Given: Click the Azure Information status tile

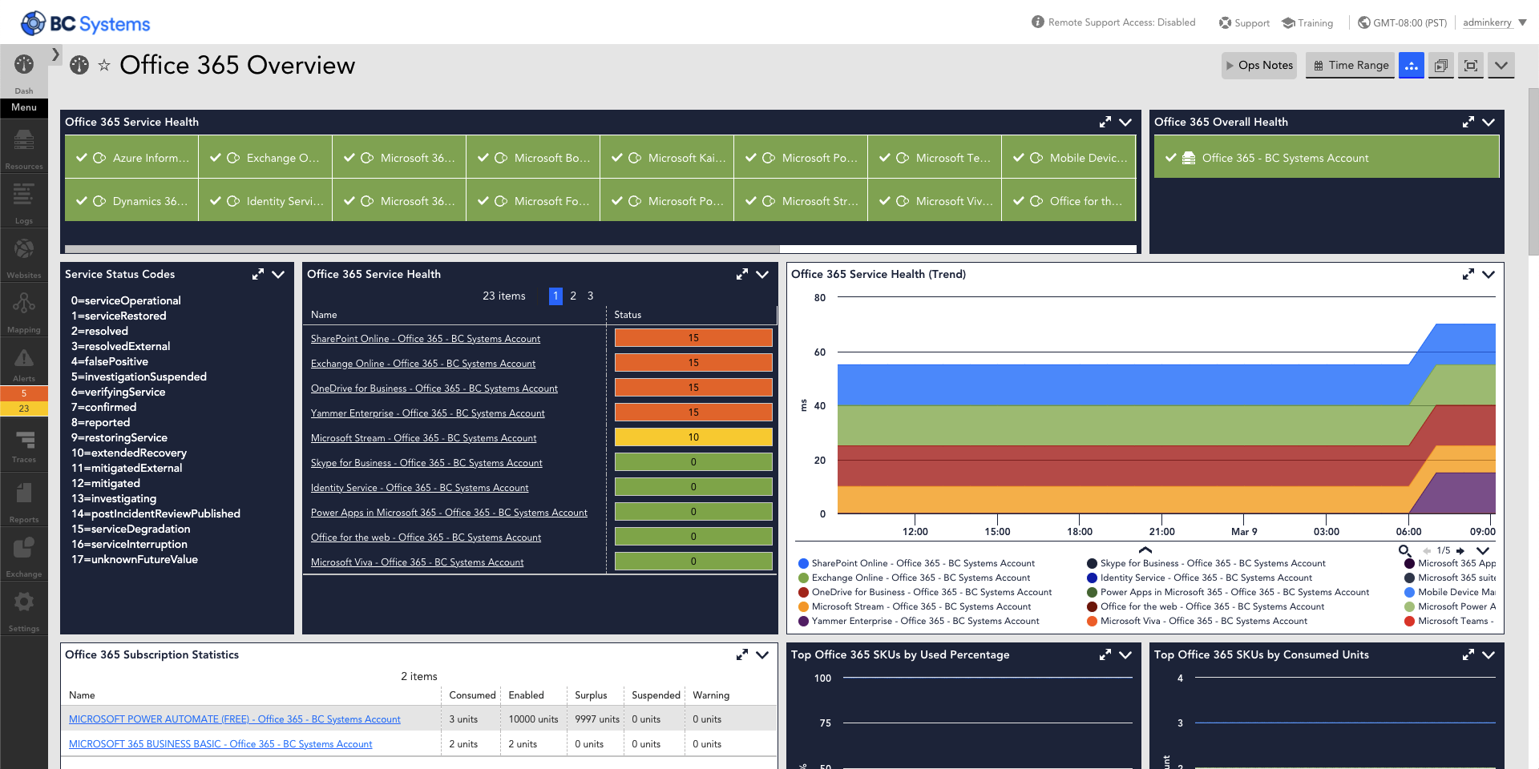Looking at the screenshot, I should (x=132, y=158).
